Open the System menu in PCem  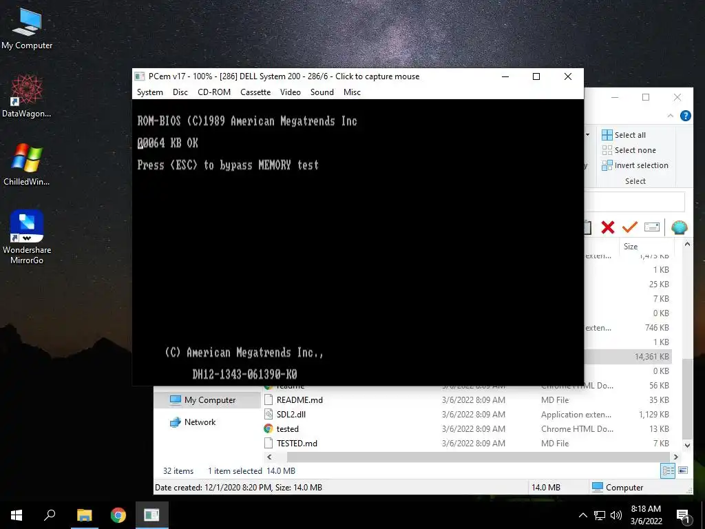click(149, 92)
